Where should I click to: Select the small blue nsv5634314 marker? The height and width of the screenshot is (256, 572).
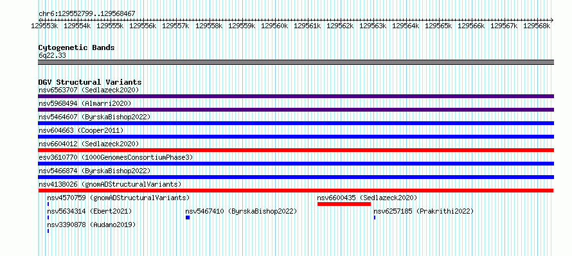(48, 218)
